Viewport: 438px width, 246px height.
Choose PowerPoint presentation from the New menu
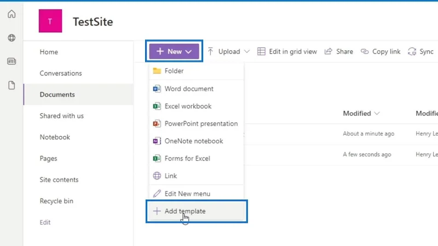coord(197,124)
